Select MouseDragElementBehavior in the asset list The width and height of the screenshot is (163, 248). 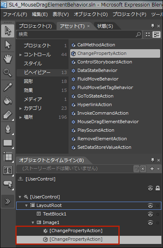108,122
